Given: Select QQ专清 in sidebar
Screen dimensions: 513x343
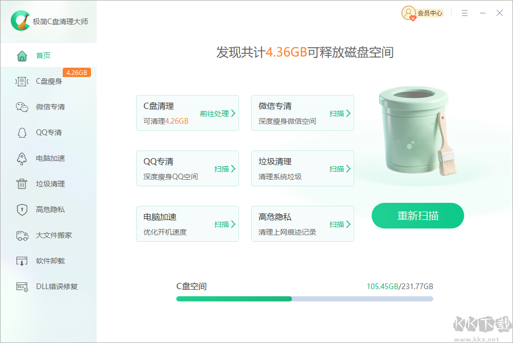Looking at the screenshot, I should [48, 132].
